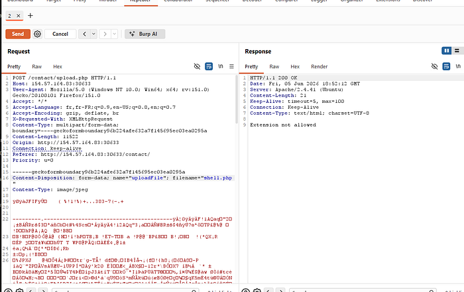
Task: Open the forward-history dropdown arrow
Action: tap(115, 34)
